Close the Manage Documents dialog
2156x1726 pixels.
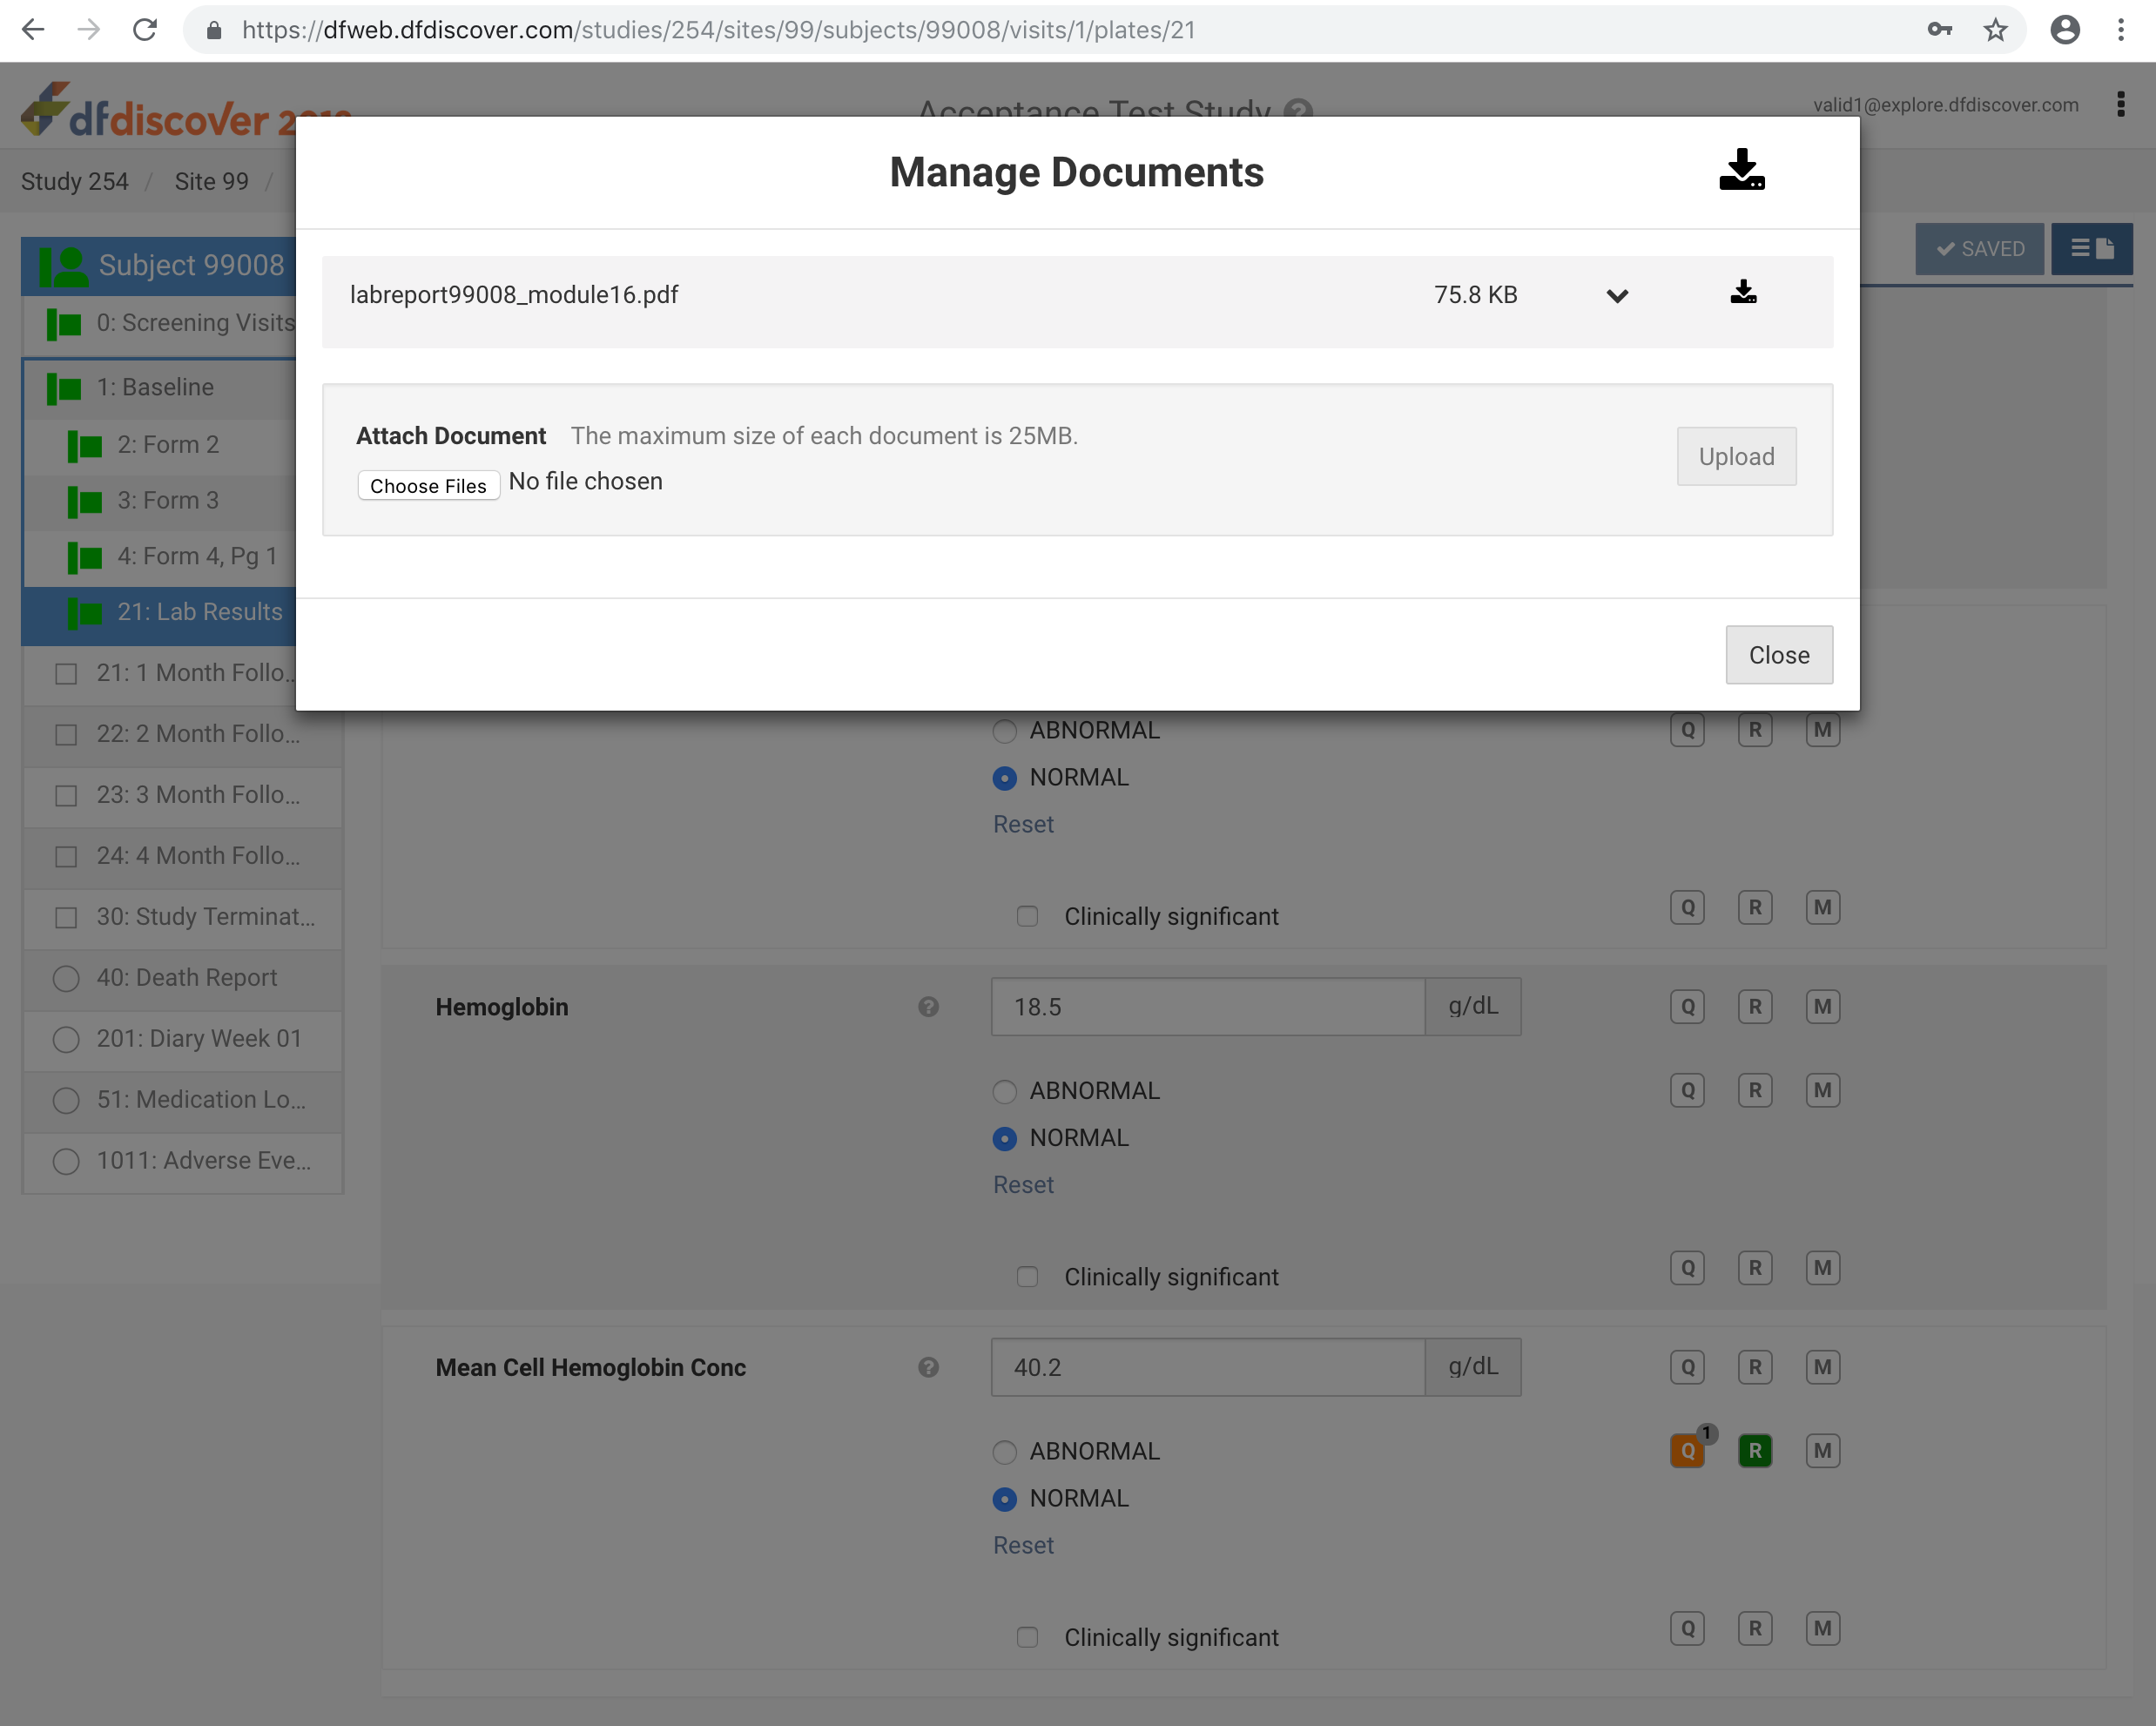(1778, 655)
